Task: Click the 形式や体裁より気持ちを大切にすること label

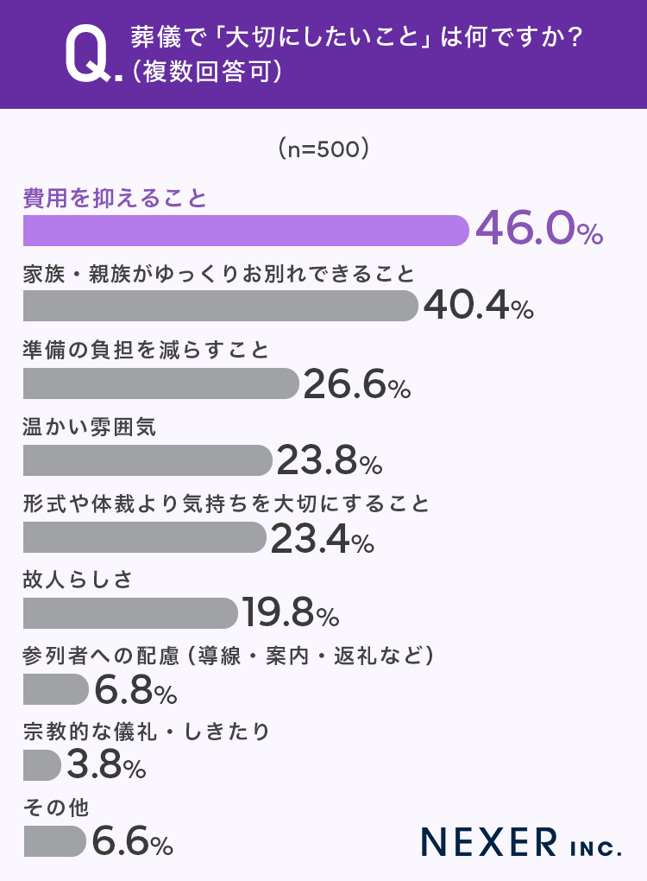Action: pyautogui.click(x=226, y=504)
